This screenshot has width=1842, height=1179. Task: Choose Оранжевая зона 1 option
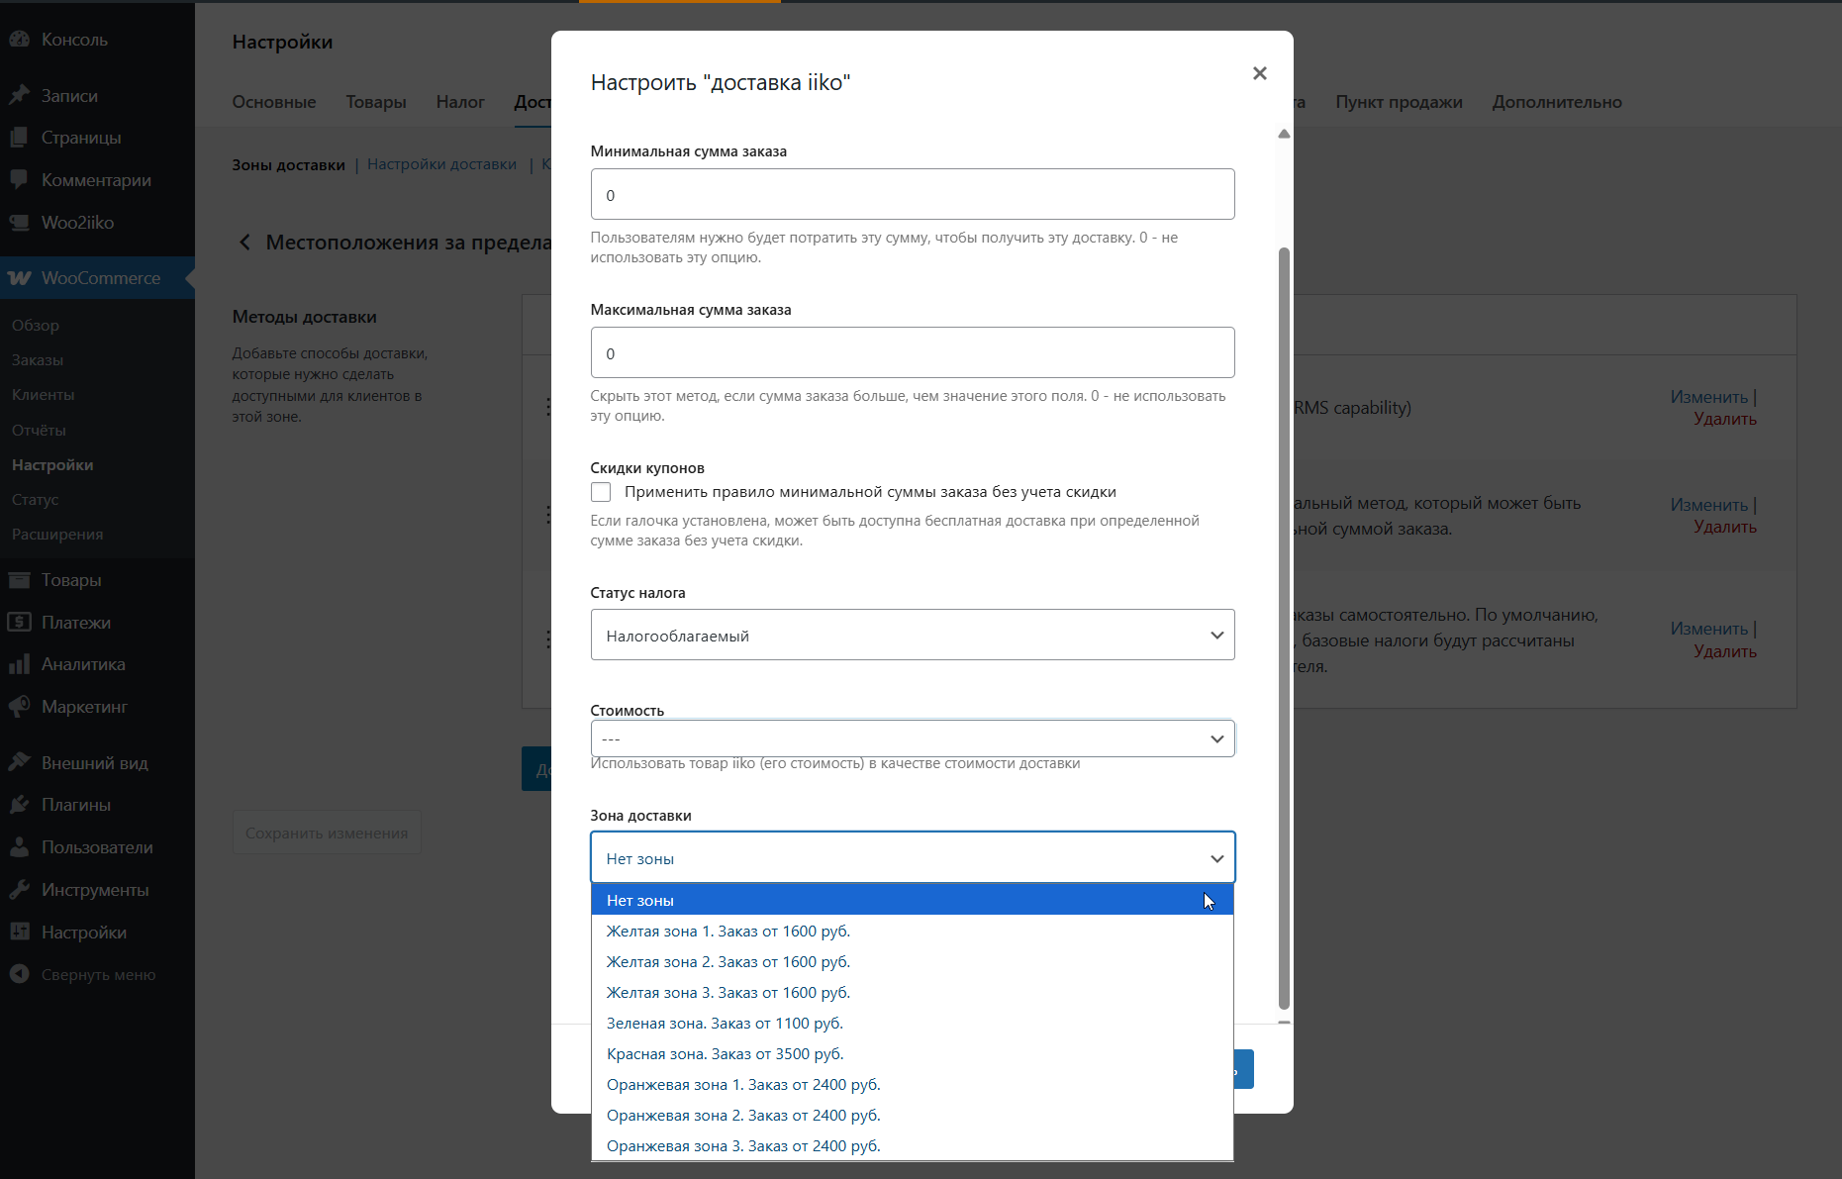pos(912,1084)
